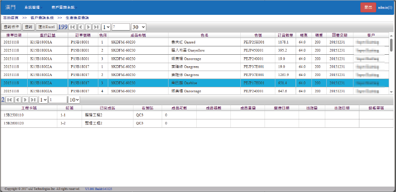
Task: Click the 647.6 quantity cell
Action: pos(285,91)
